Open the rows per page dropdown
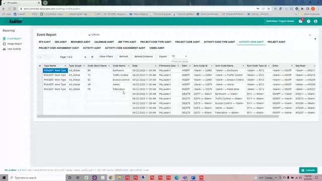 tap(180, 56)
